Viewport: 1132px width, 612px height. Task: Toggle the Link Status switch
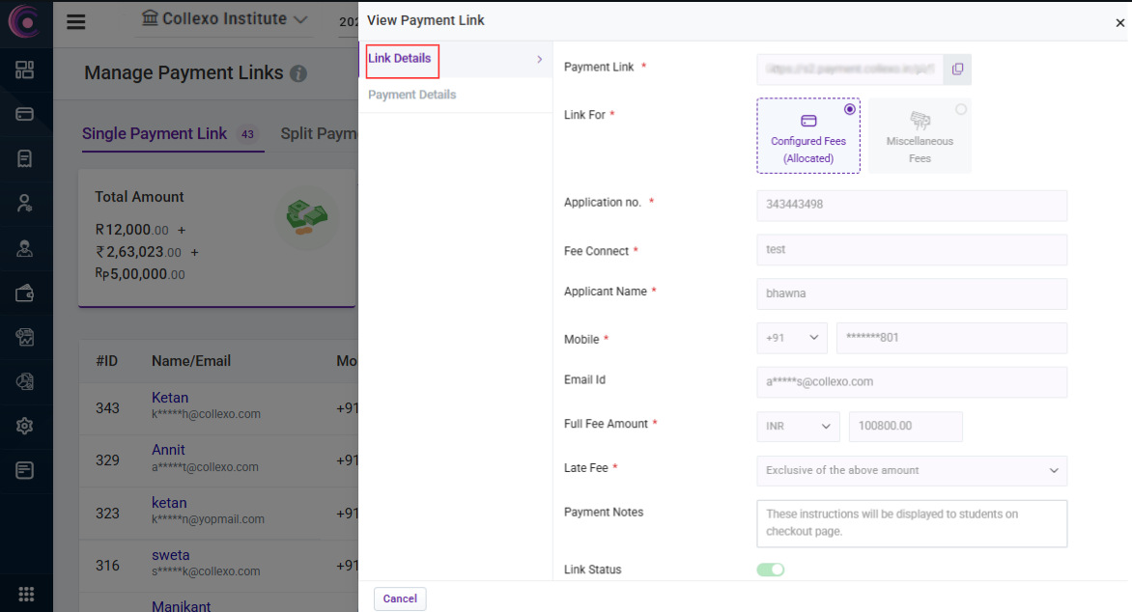coord(771,570)
